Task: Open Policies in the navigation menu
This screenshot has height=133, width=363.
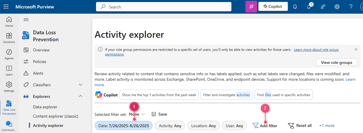Action: [x=39, y=62]
